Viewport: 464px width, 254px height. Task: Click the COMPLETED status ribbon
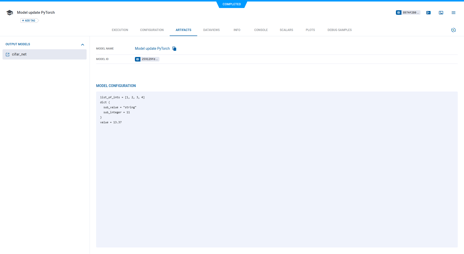pyautogui.click(x=231, y=4)
